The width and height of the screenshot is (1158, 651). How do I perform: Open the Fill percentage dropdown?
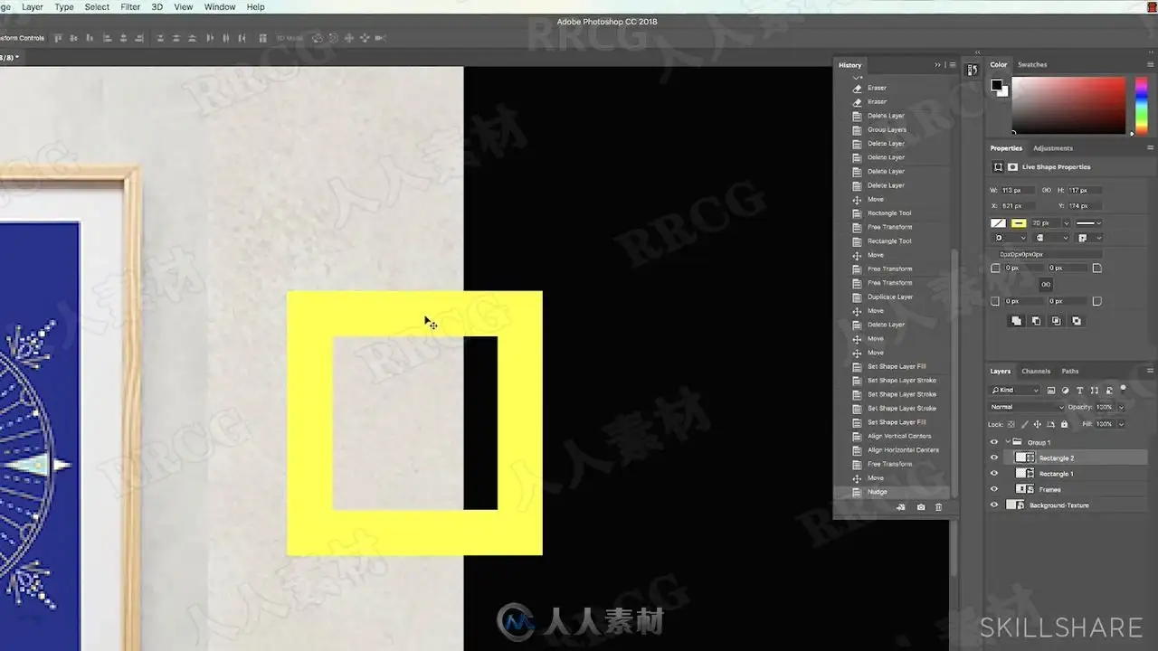(x=1121, y=424)
